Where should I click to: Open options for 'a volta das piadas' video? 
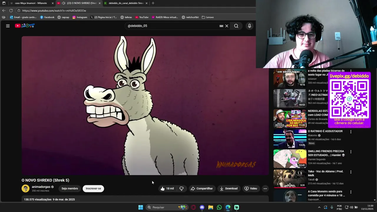pyautogui.click(x=351, y=71)
